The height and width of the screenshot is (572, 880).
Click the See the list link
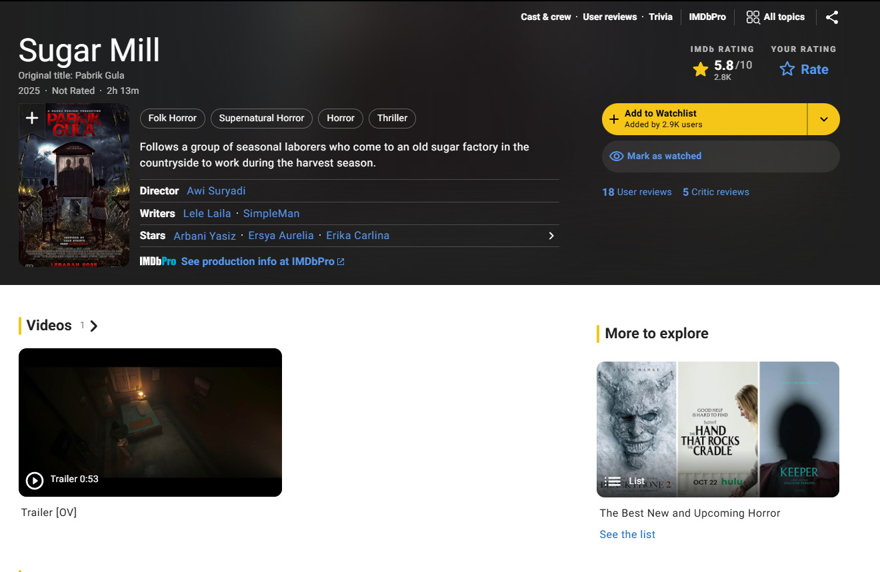(x=627, y=535)
